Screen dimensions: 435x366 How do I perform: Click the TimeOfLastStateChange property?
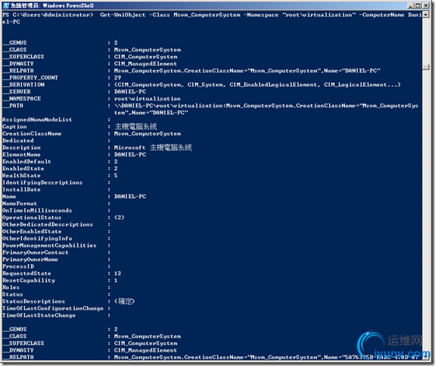[39, 315]
